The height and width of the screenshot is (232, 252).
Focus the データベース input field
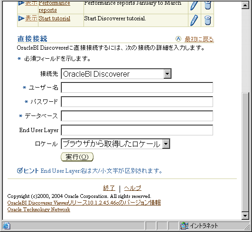(137, 116)
